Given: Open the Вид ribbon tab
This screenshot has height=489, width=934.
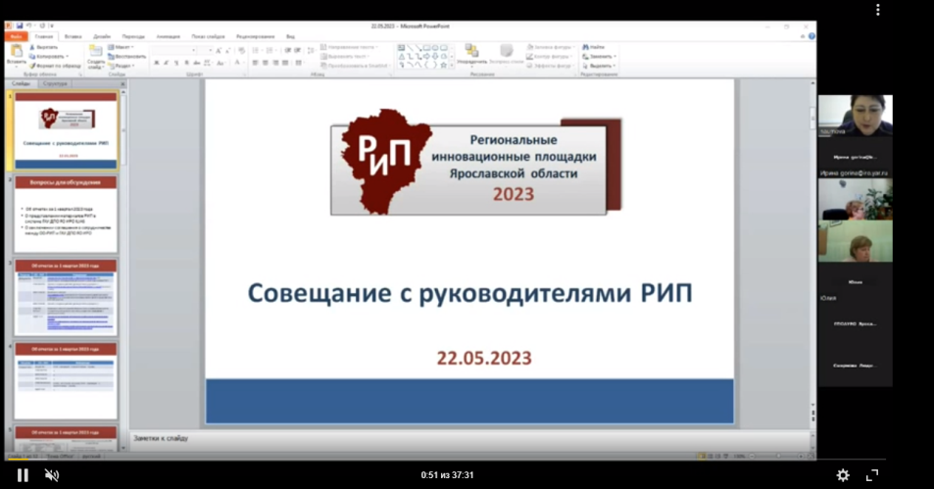Looking at the screenshot, I should pos(290,36).
